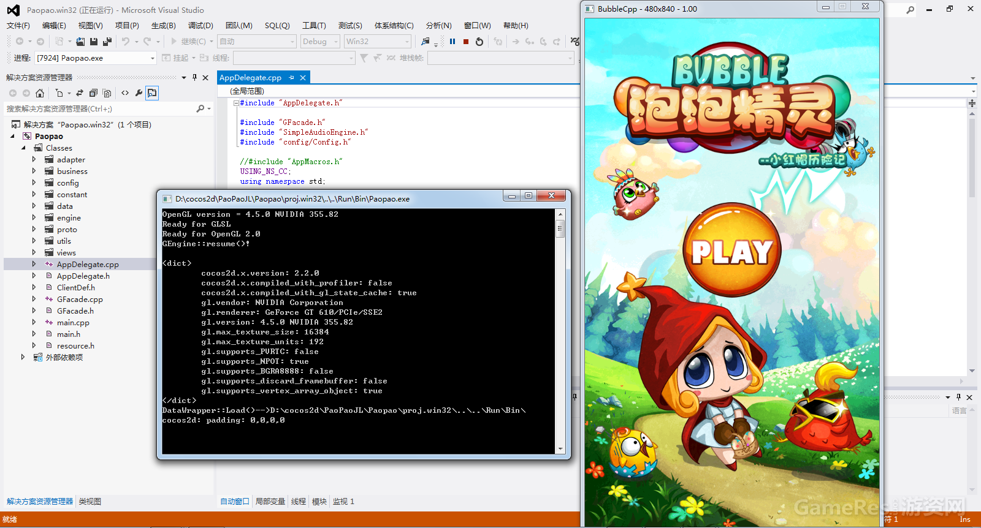Open the 生成(B) menu

pyautogui.click(x=163, y=26)
